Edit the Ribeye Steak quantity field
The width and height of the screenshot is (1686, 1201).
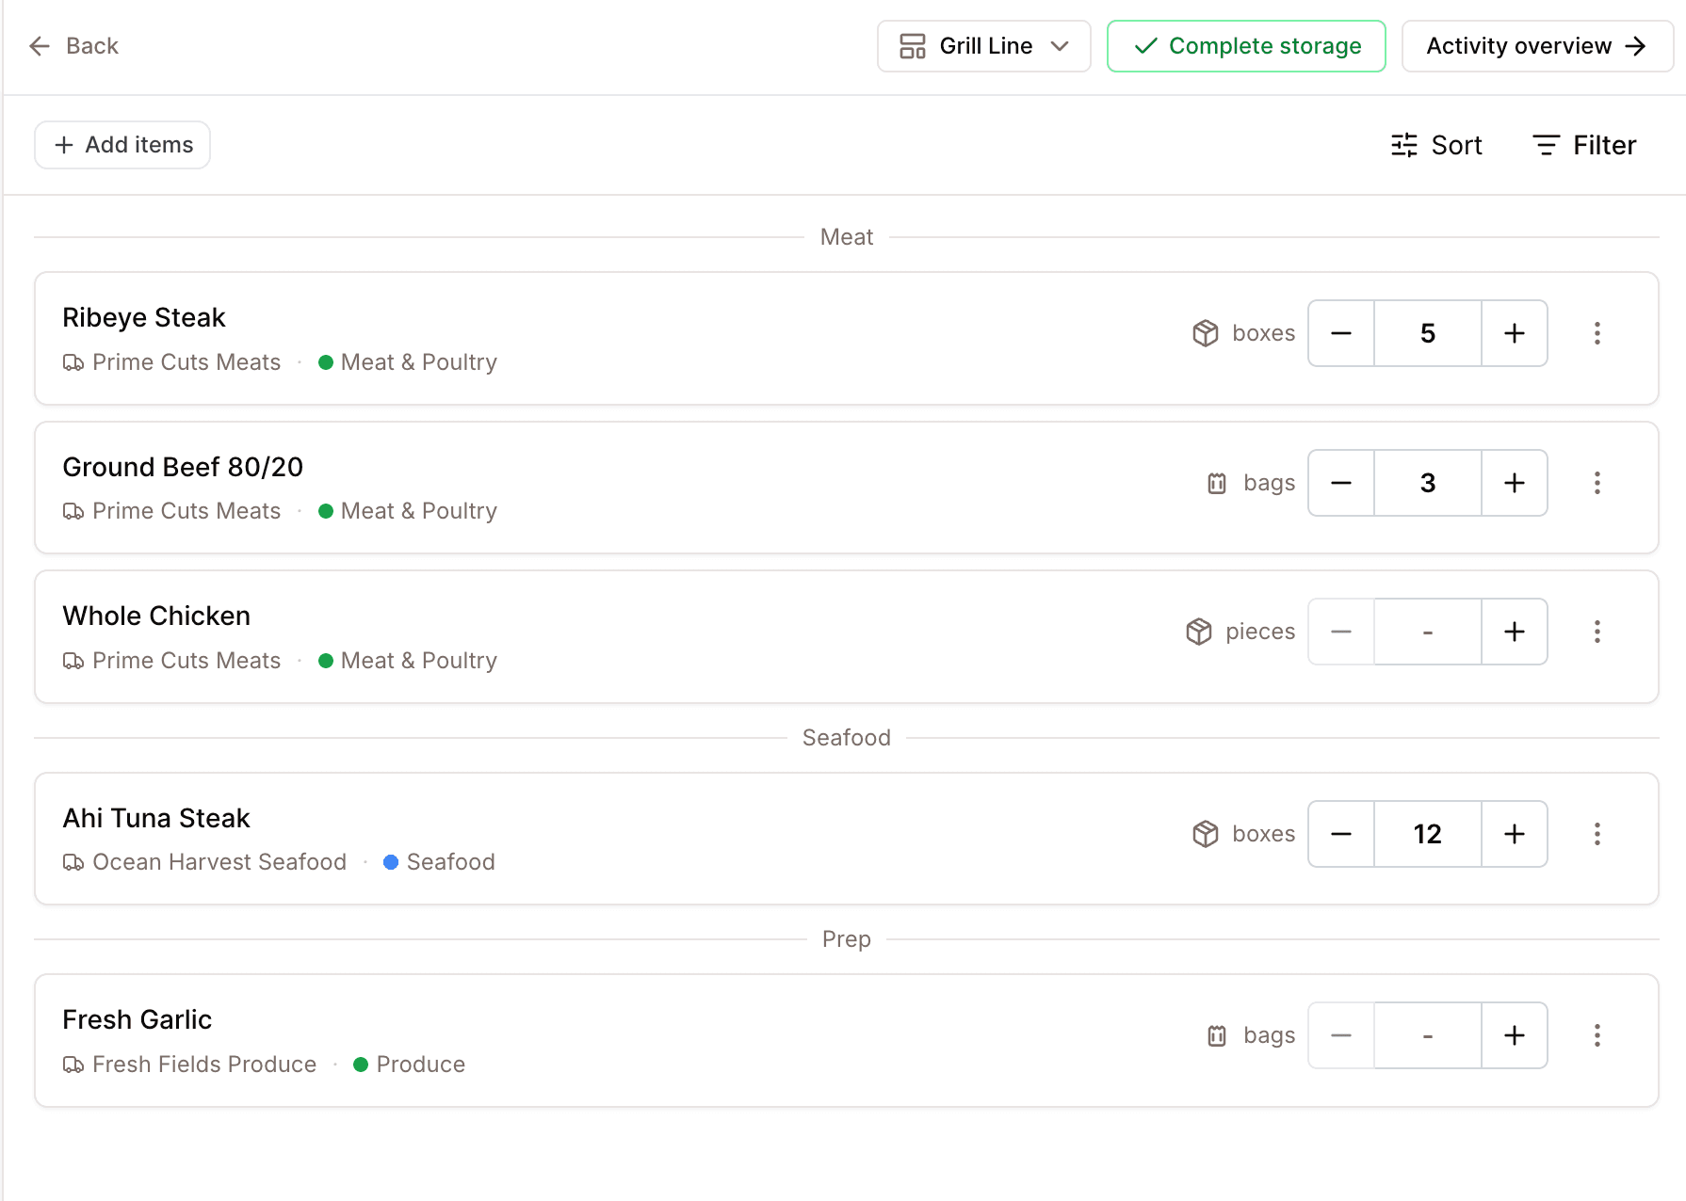pos(1428,333)
